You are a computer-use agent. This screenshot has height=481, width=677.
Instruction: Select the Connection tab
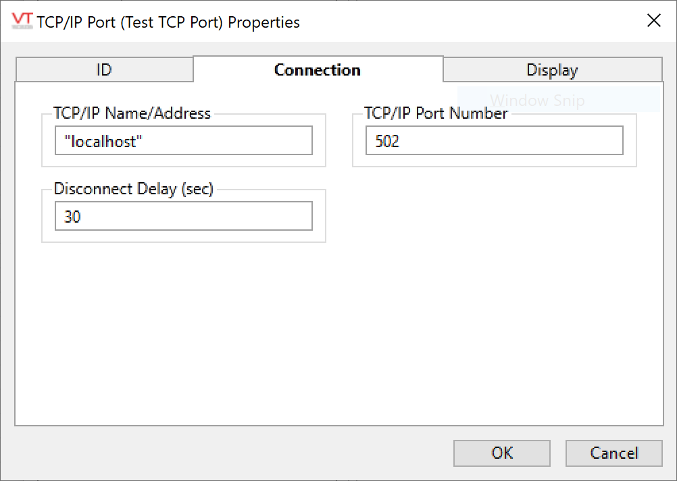pyautogui.click(x=318, y=70)
